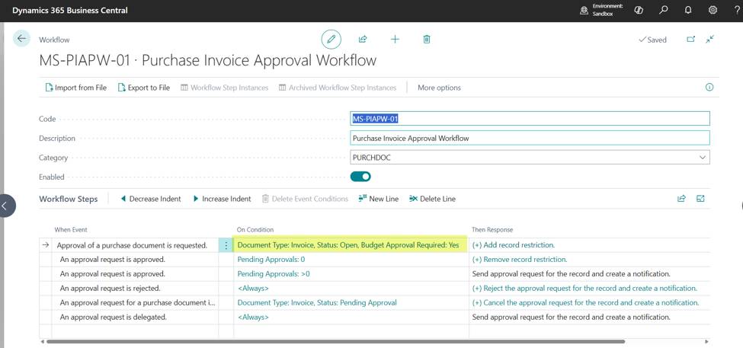Screen dimensions: 743x348
Task: Open '(+) Add record restriction.' response
Action: pyautogui.click(x=514, y=245)
